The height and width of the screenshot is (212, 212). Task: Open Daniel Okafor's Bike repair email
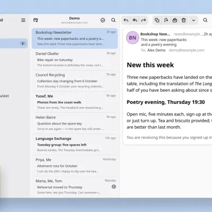pos(75,59)
